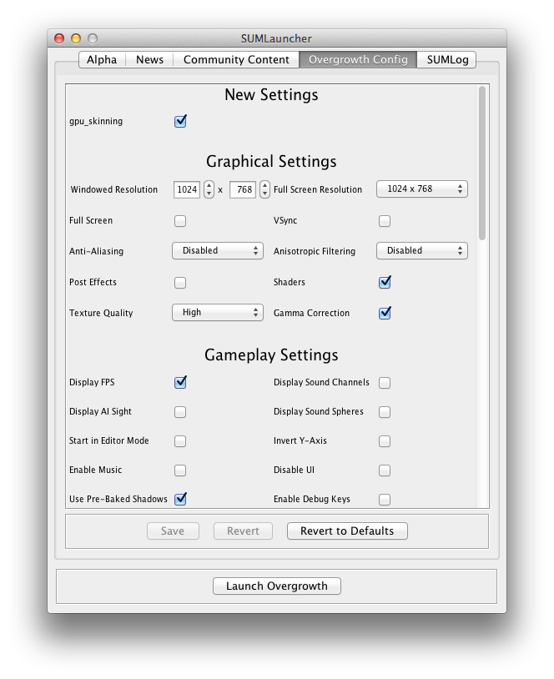554x679 pixels.
Task: Open the Full Screen Resolution dropdown
Action: point(422,189)
